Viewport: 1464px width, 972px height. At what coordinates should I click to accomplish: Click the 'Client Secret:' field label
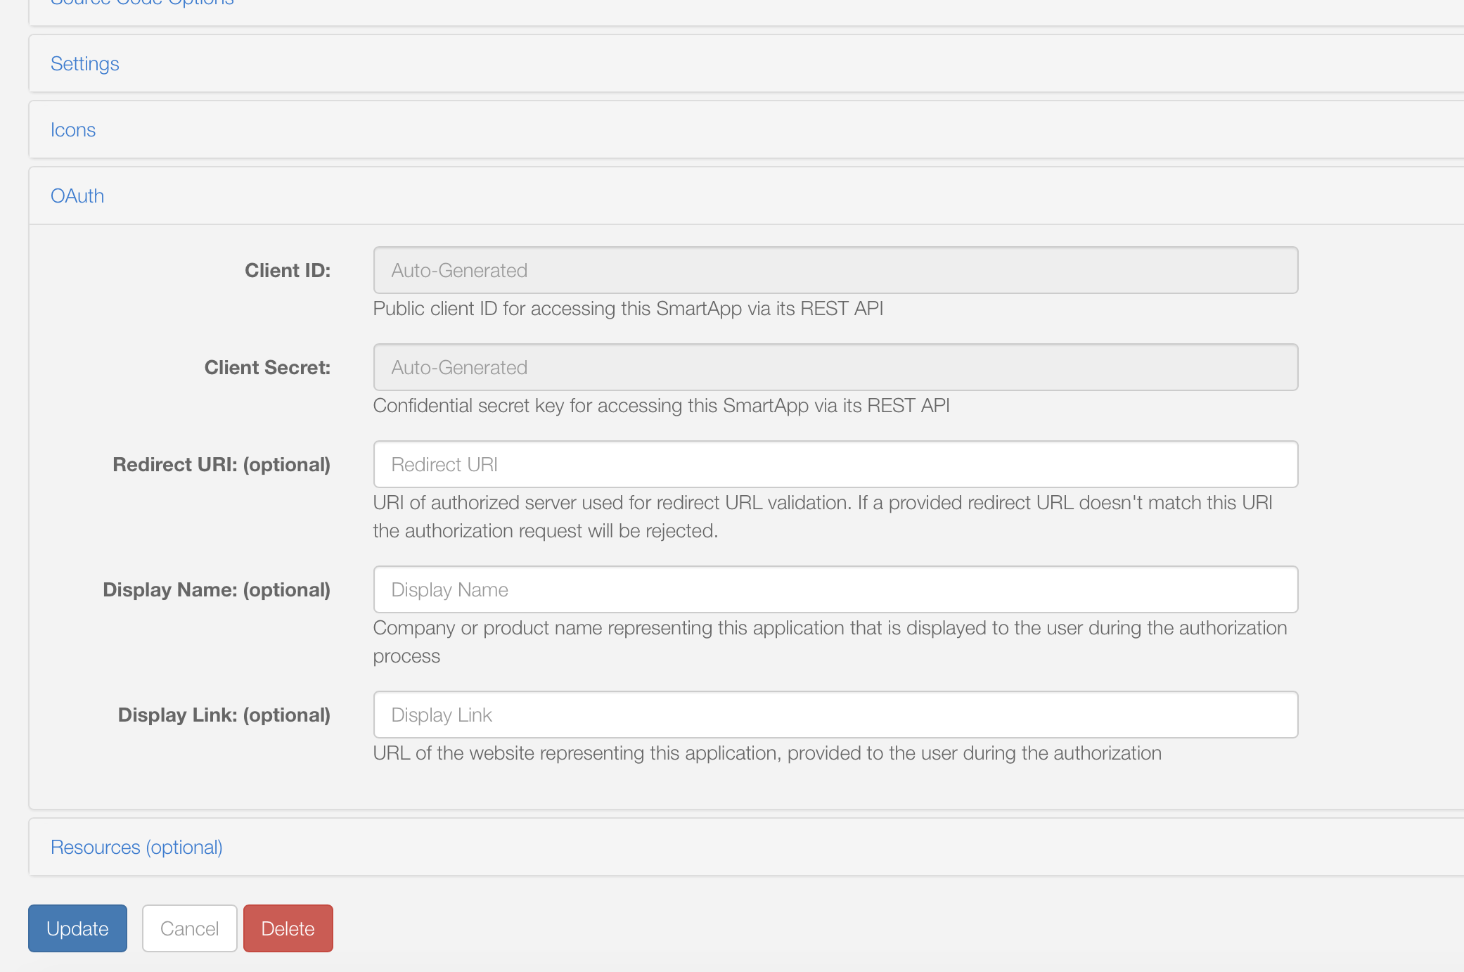click(x=267, y=368)
